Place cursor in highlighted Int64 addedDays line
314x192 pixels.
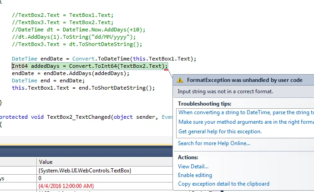(x=90, y=66)
